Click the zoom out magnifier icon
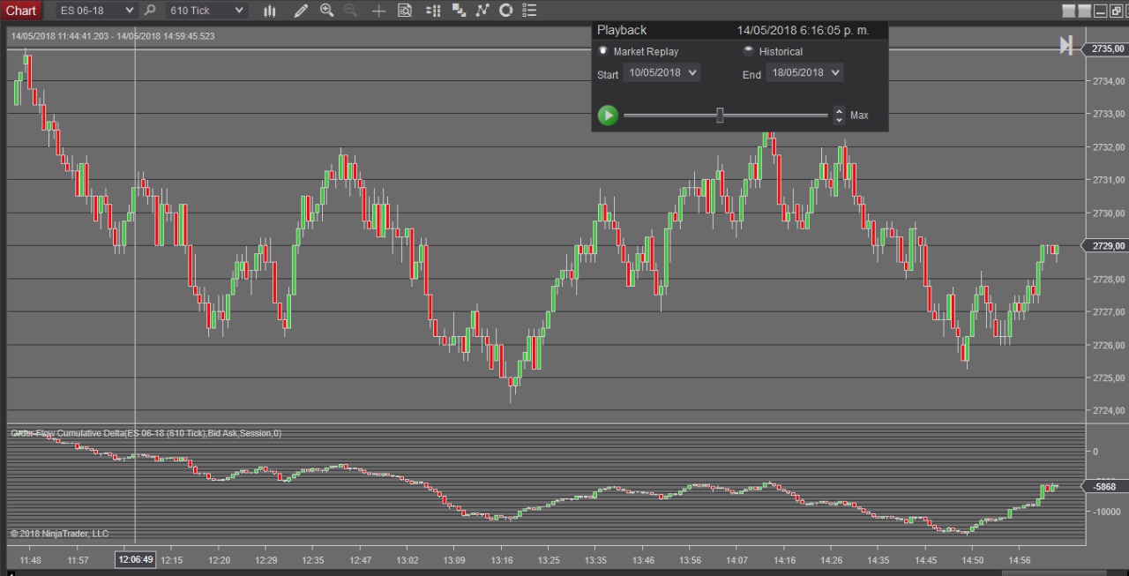Viewport: 1129px width, 576px height. pos(350,11)
